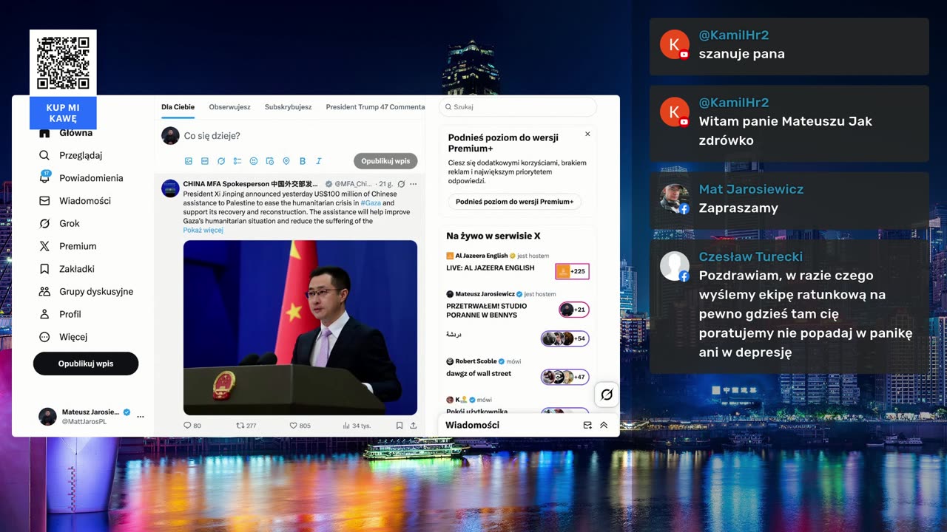Join LIVE: AL JAZEERA ENGLISH space
The width and height of the screenshot is (947, 532).
[490, 268]
